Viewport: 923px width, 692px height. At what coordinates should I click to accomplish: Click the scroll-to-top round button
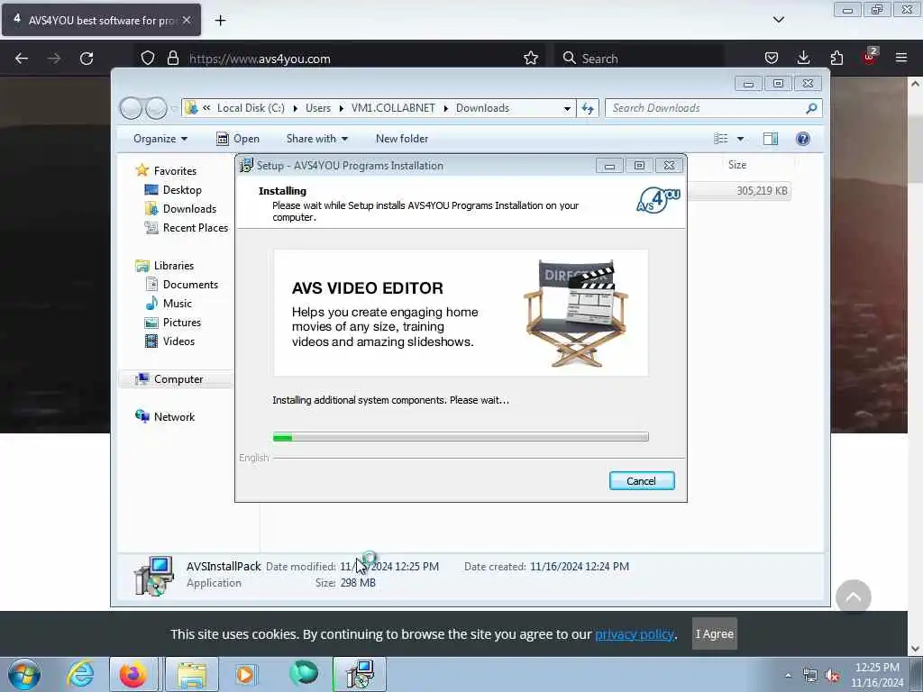853,597
